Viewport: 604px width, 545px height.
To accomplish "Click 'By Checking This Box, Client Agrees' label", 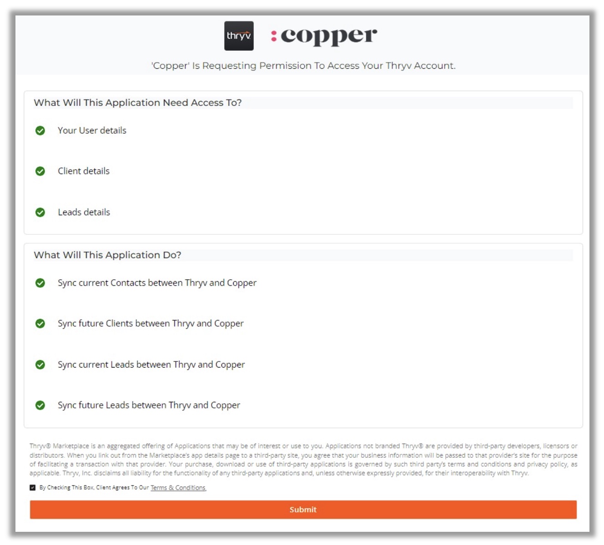I will point(94,488).
